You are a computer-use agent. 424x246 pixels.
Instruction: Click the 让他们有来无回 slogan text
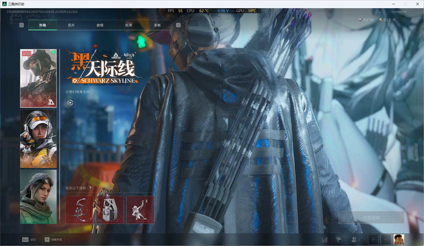(x=78, y=92)
